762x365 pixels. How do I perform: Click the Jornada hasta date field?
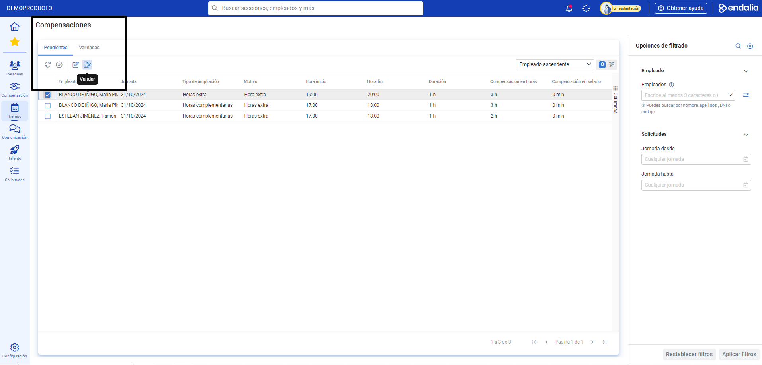696,185
